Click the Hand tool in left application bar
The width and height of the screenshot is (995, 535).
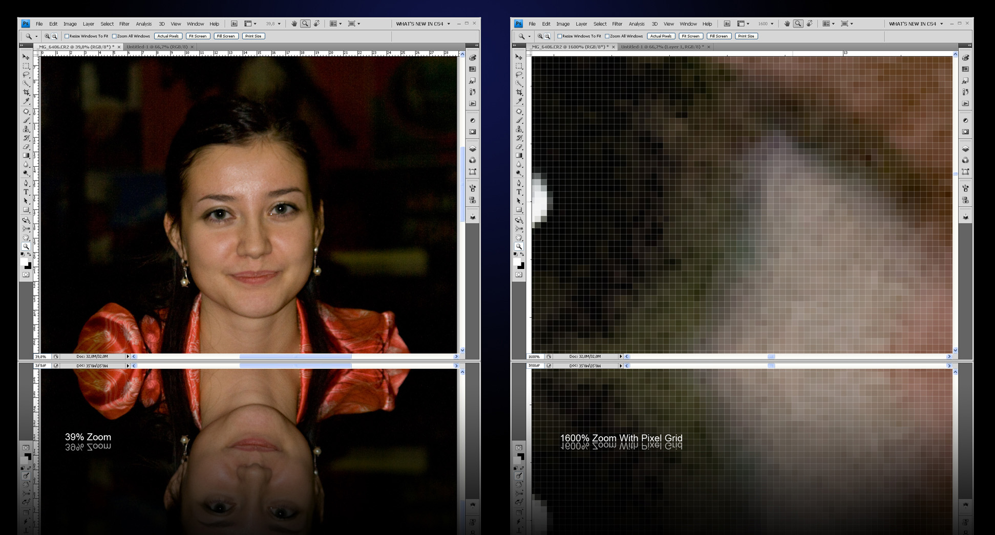click(x=294, y=24)
